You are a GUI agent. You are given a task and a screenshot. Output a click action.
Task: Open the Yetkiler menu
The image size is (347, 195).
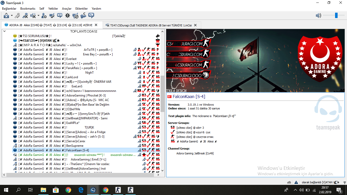(53, 9)
